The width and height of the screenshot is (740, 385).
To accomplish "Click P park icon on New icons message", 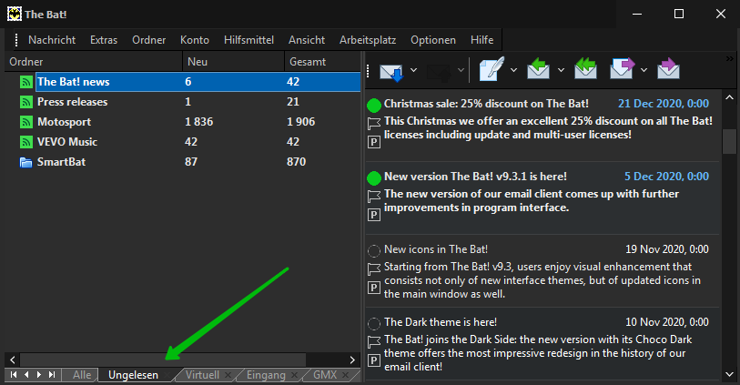I will tap(374, 288).
